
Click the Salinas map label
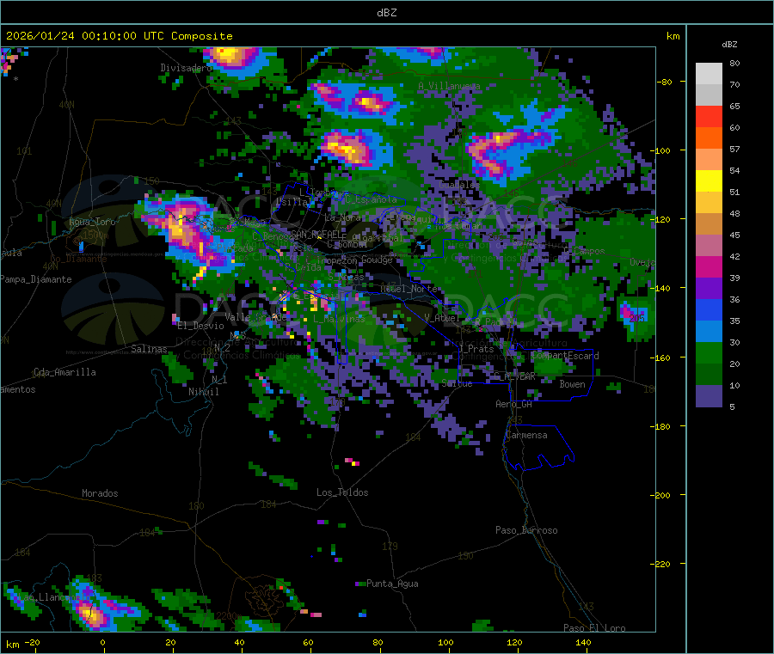pyautogui.click(x=149, y=349)
